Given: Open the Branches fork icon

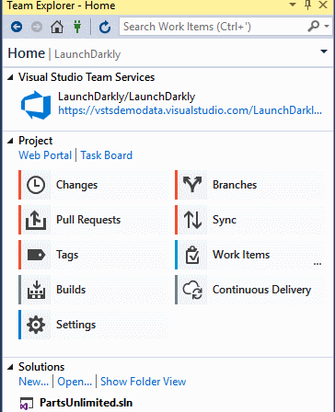Looking at the screenshot, I should 192,185.
